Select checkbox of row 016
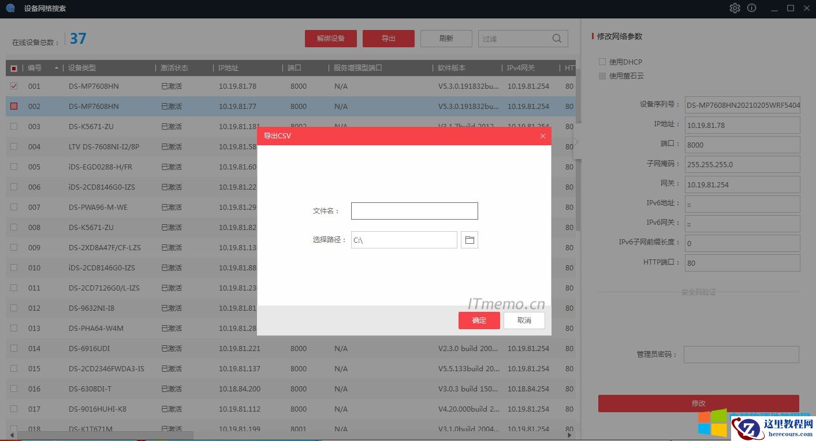816x441 pixels. [14, 389]
